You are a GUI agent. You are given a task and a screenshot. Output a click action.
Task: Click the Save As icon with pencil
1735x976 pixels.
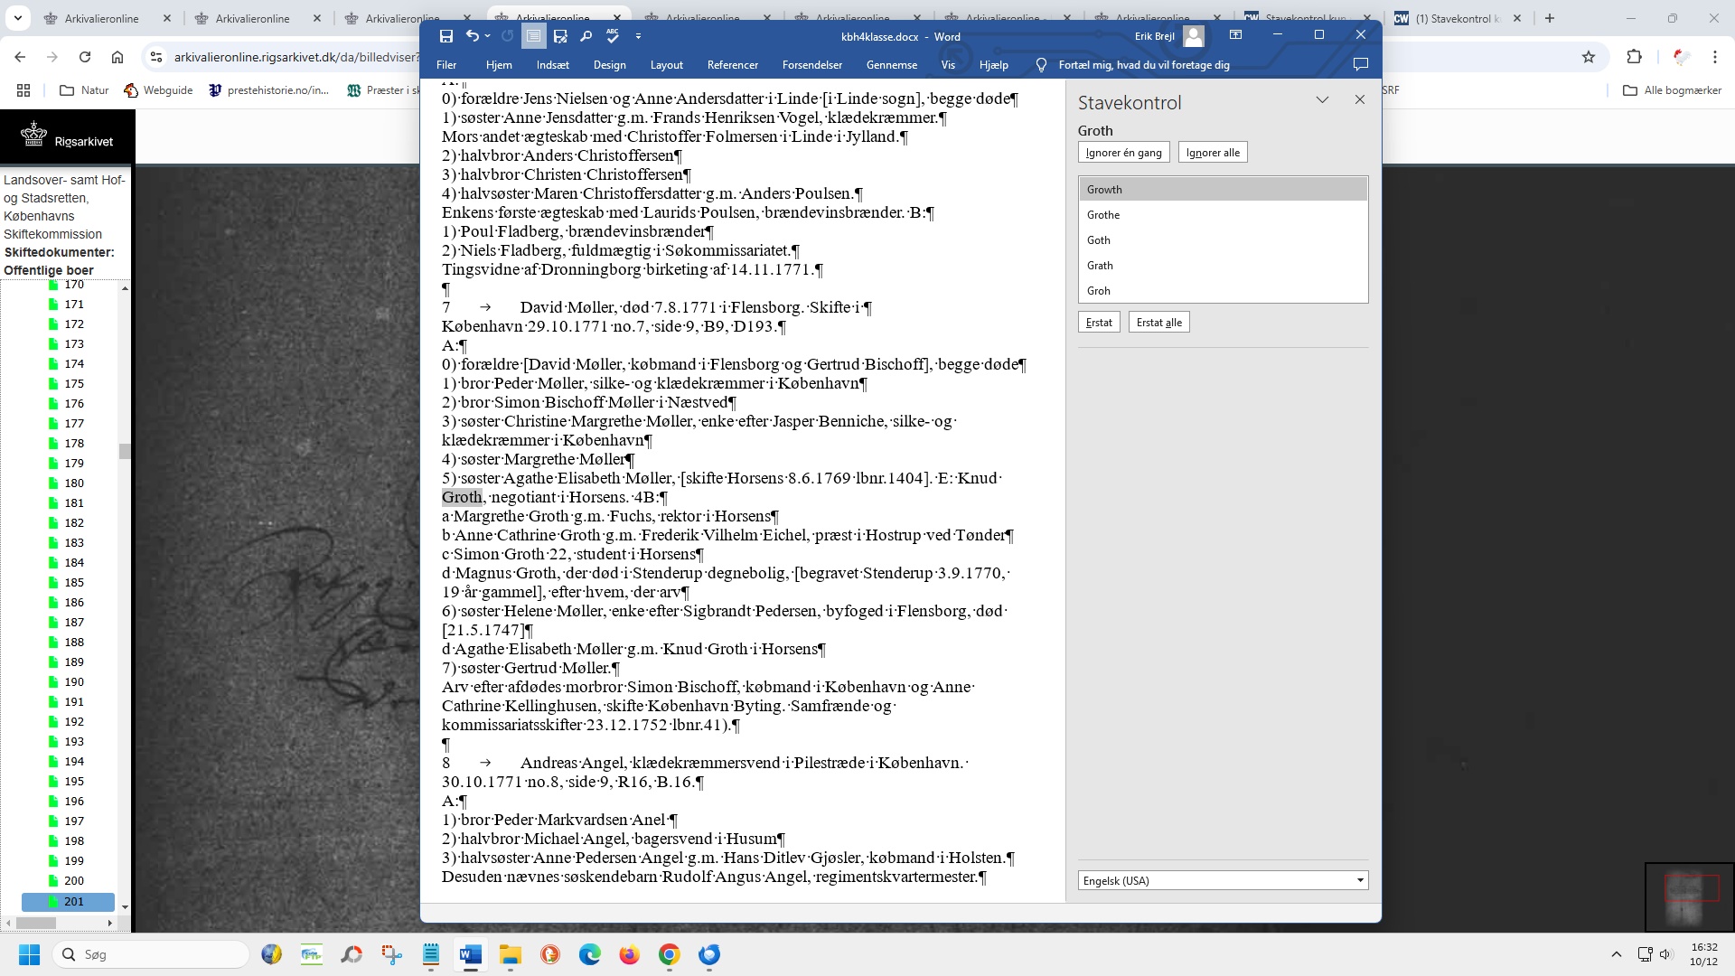[x=560, y=36]
